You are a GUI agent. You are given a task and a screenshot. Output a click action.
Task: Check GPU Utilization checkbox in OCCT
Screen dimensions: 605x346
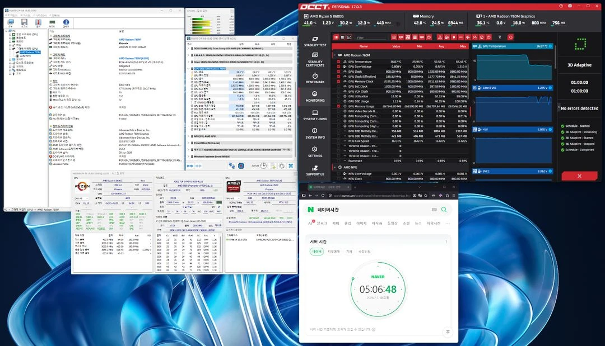point(339,96)
